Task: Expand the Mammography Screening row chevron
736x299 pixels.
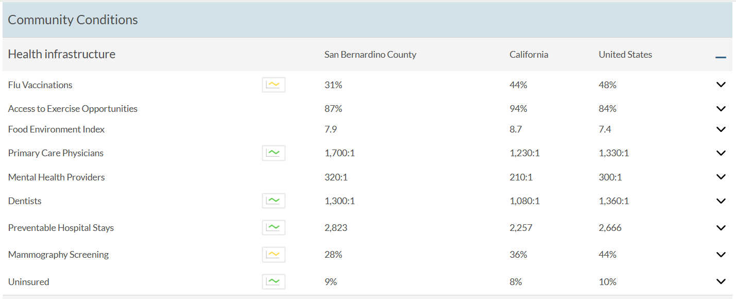Action: pos(721,255)
